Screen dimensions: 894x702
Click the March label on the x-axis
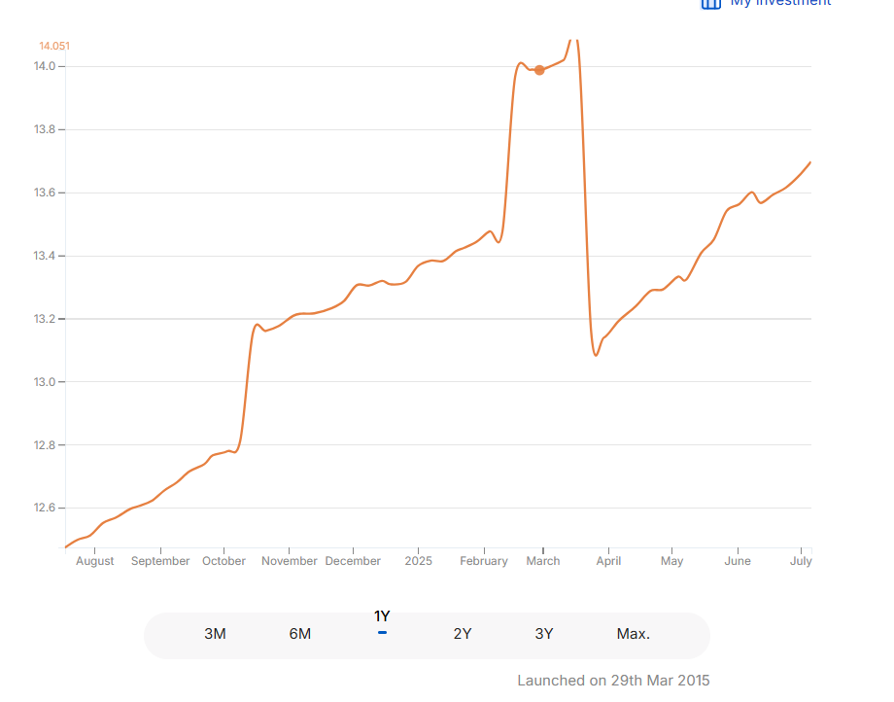[543, 561]
